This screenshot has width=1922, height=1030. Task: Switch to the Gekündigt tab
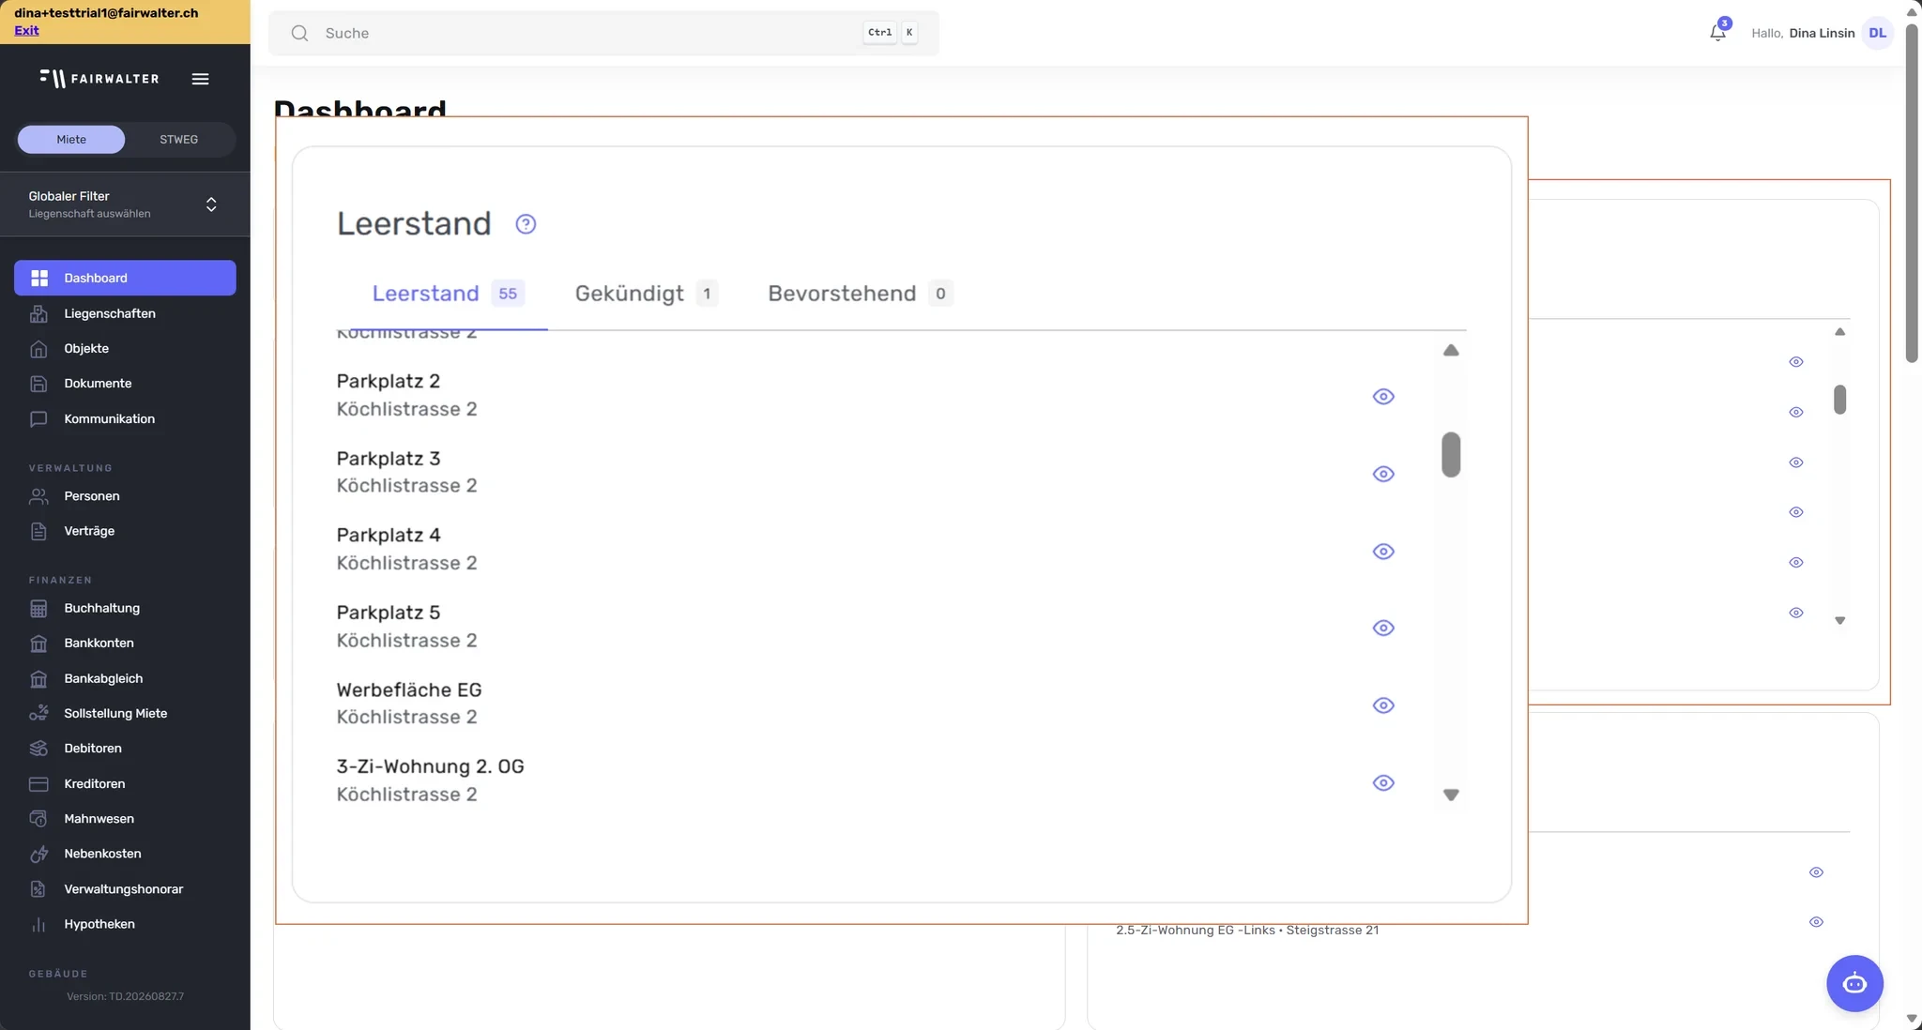click(647, 294)
